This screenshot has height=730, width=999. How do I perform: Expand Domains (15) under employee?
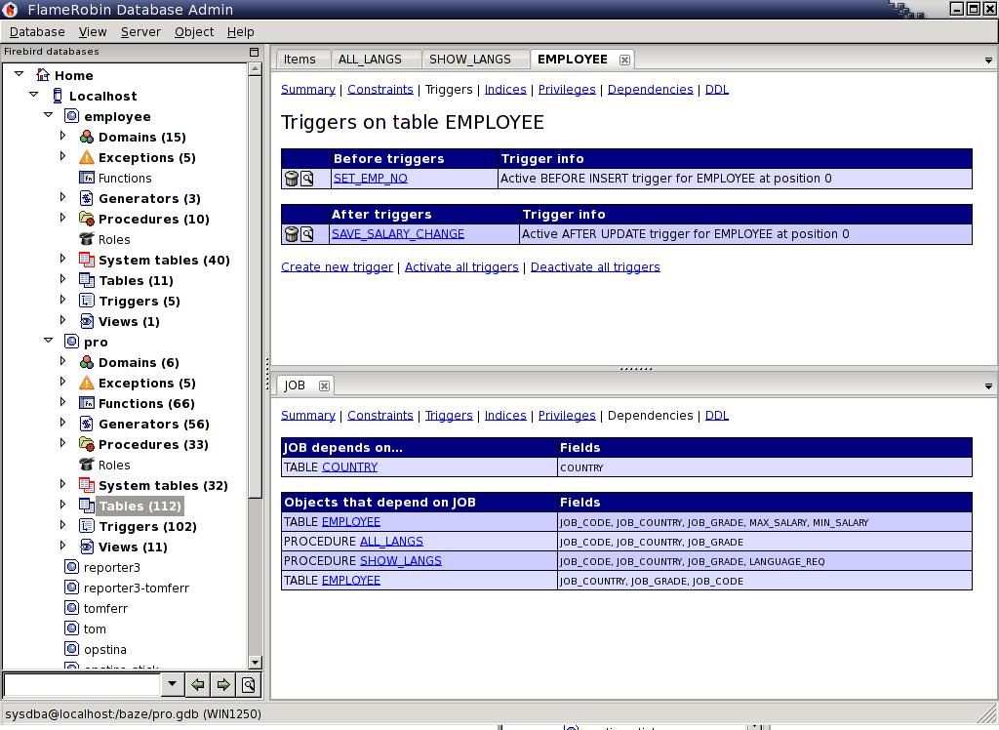tap(62, 135)
